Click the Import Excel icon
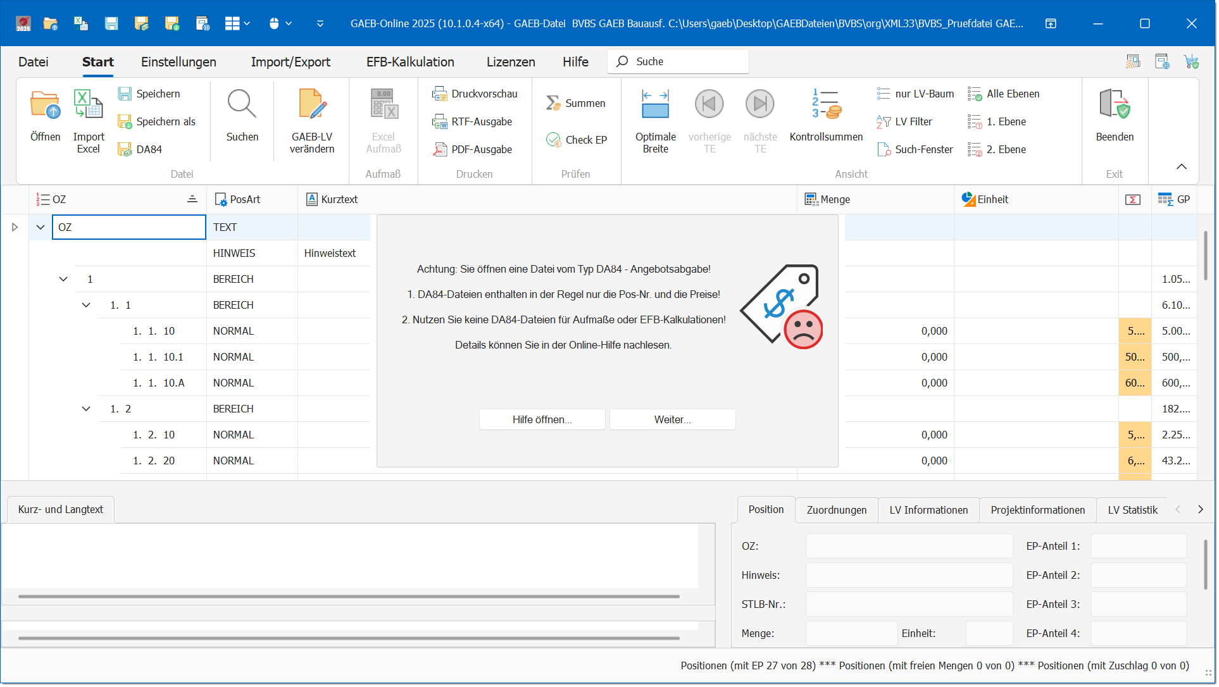The height and width of the screenshot is (687, 1219). click(x=88, y=106)
